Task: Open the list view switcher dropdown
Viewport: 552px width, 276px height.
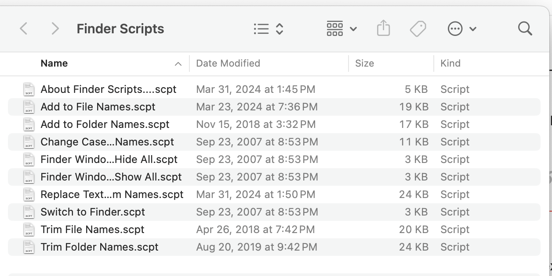Action: (x=269, y=29)
